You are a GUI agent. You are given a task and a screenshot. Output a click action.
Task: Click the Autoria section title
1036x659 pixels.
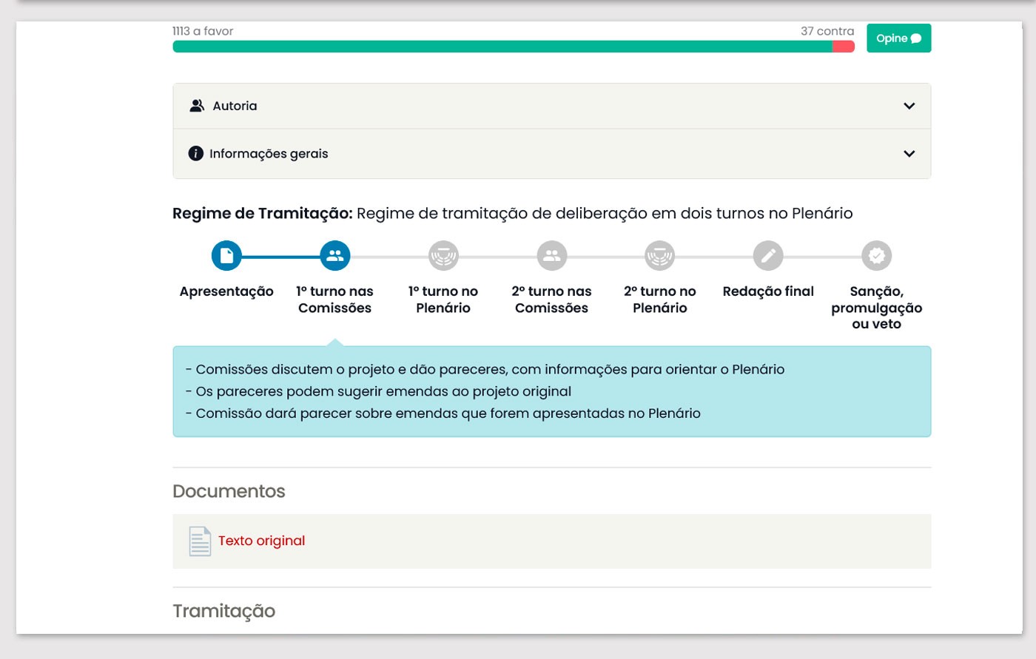pos(235,106)
